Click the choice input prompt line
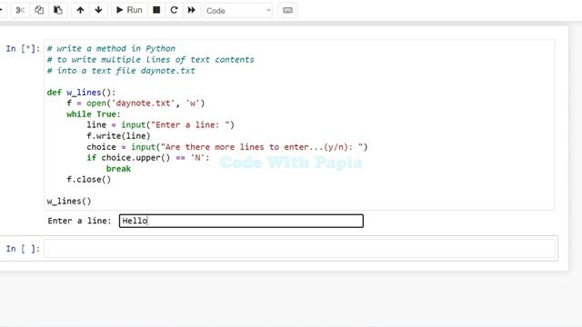 click(227, 147)
